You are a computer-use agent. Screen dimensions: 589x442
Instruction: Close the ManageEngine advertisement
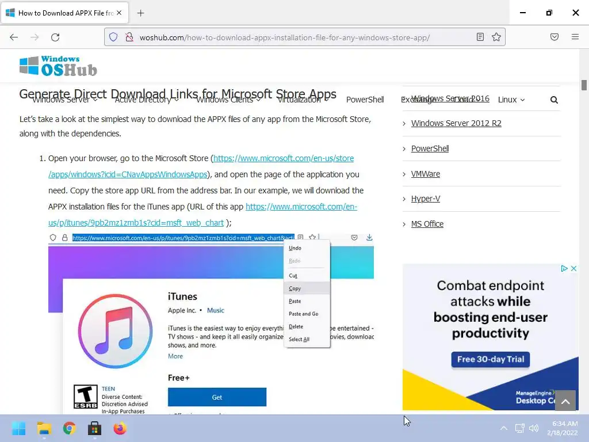tap(573, 268)
